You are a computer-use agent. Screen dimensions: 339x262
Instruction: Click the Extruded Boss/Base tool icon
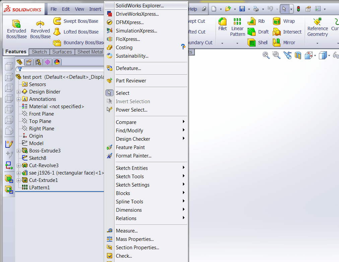click(x=16, y=24)
